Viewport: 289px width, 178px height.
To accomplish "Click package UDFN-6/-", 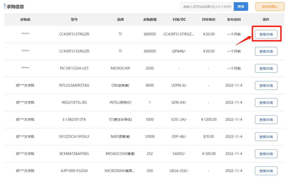I will tap(179, 85).
